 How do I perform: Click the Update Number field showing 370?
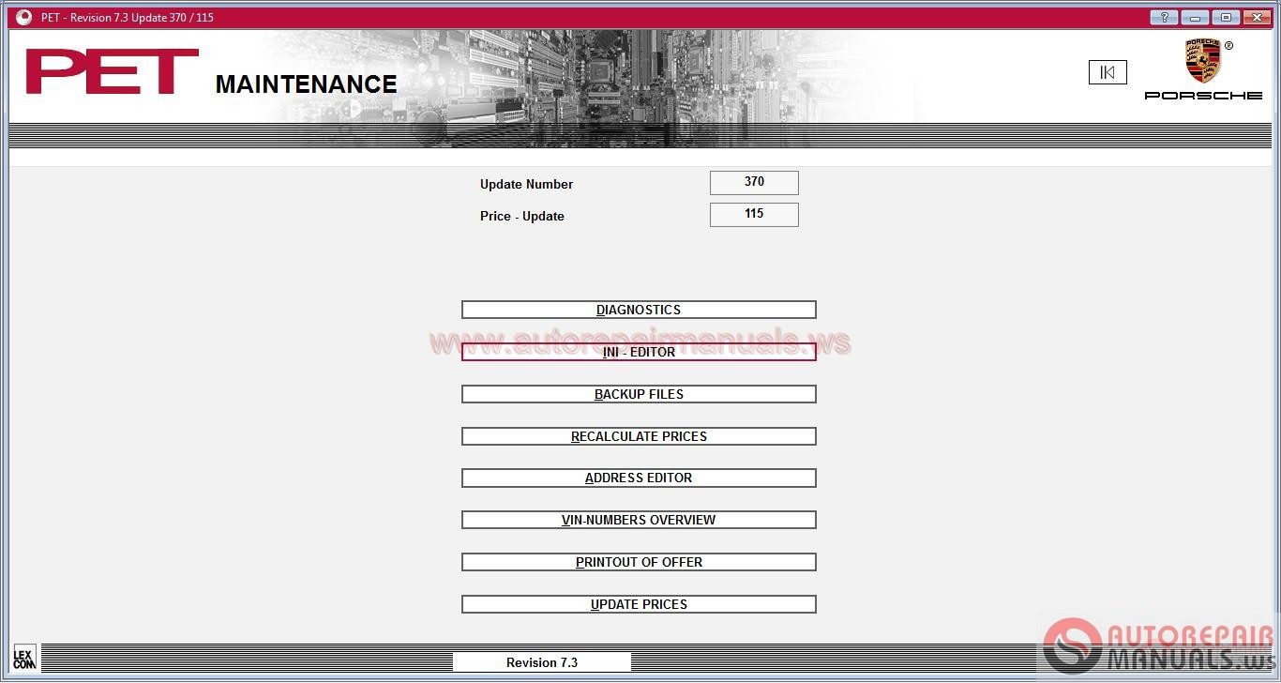754,182
